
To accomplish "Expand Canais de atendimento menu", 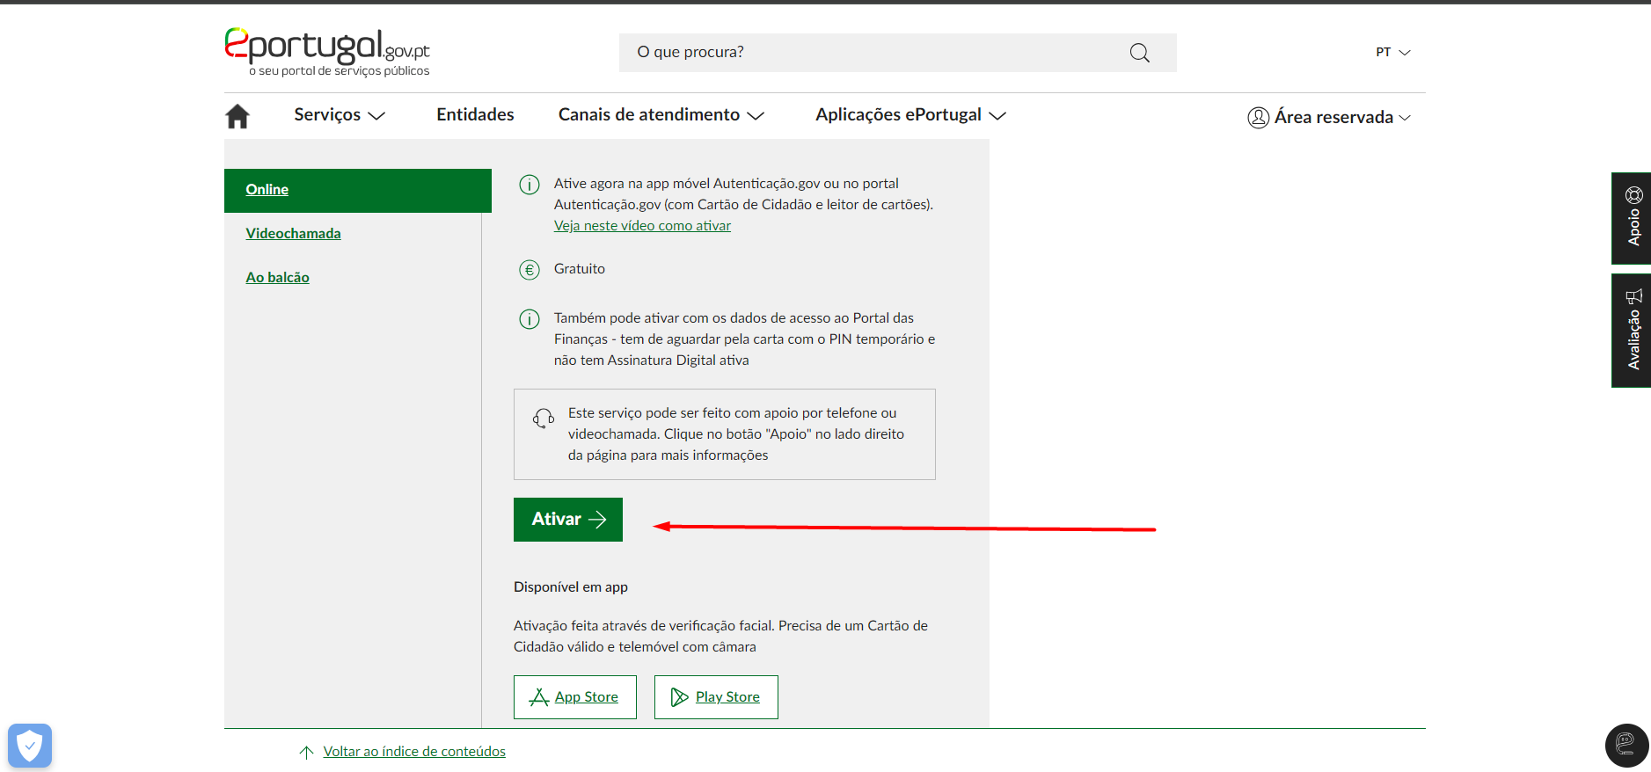I will [x=661, y=115].
